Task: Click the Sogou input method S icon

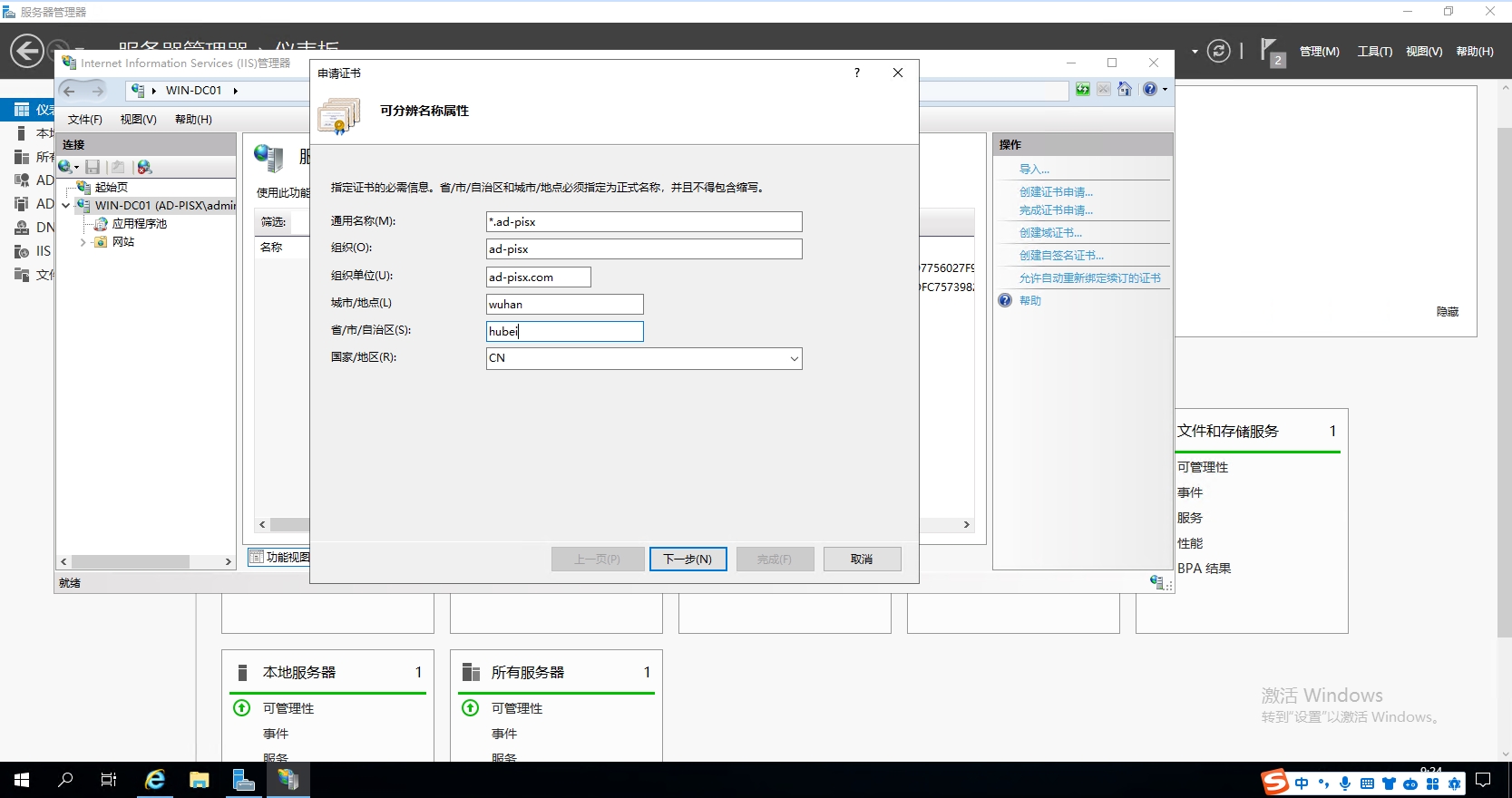Action: click(1275, 782)
